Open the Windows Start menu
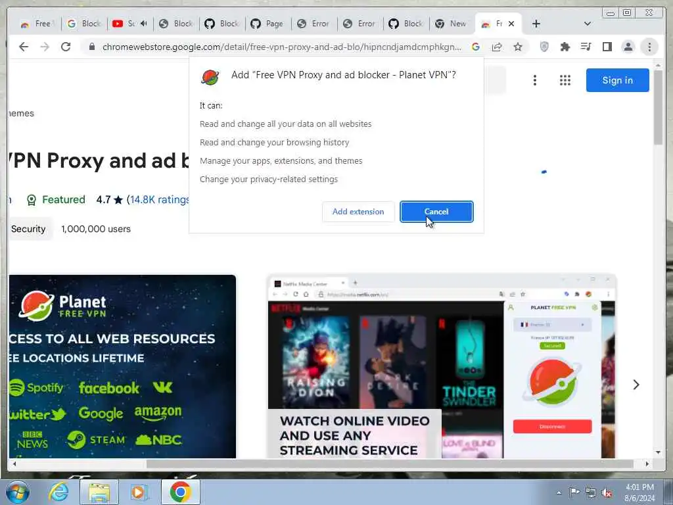 pyautogui.click(x=17, y=492)
